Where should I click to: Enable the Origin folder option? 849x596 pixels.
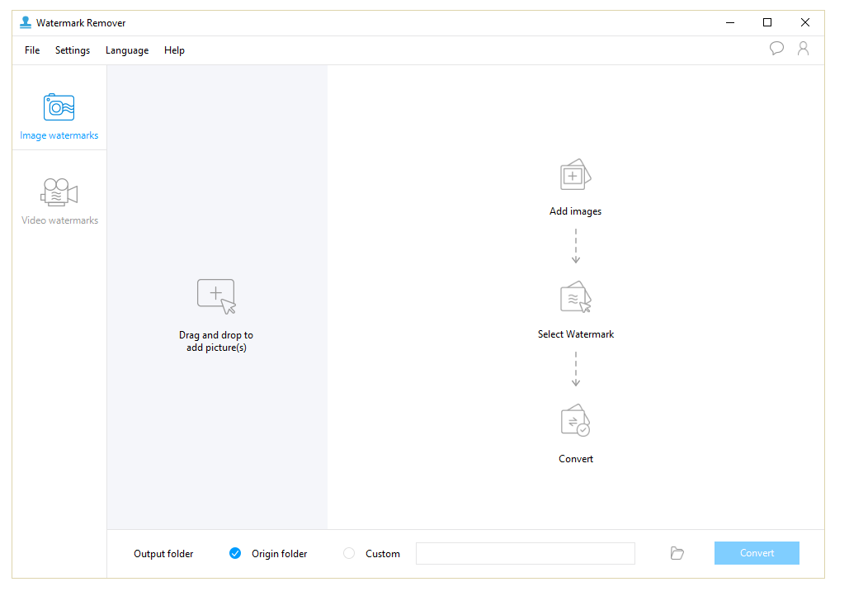pos(235,553)
